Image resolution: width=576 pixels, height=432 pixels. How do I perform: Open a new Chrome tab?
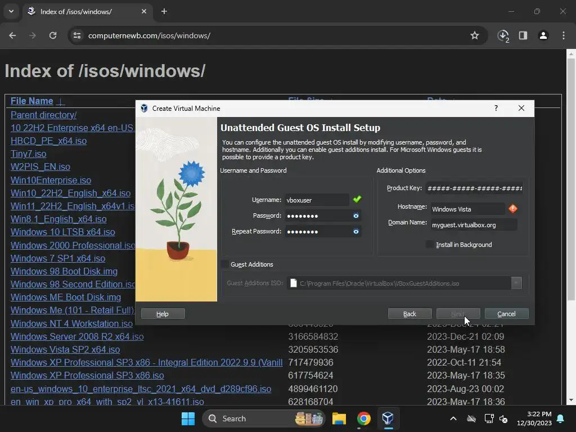[164, 11]
